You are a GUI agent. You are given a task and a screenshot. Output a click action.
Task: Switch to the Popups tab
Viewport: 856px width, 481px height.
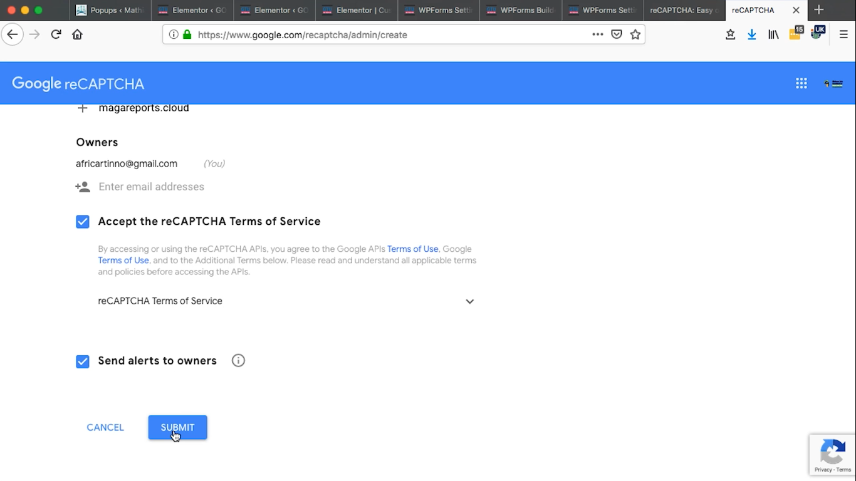point(110,10)
